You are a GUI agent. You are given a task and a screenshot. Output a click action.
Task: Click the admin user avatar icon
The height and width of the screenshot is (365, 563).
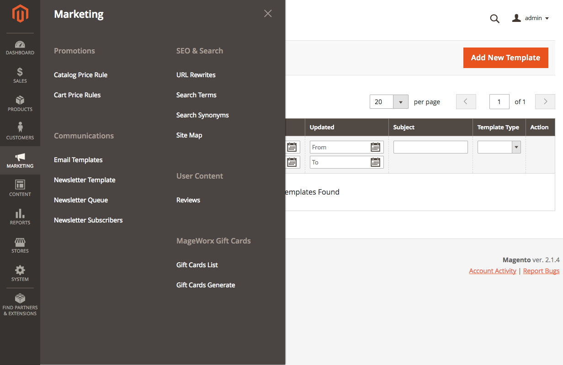516,18
